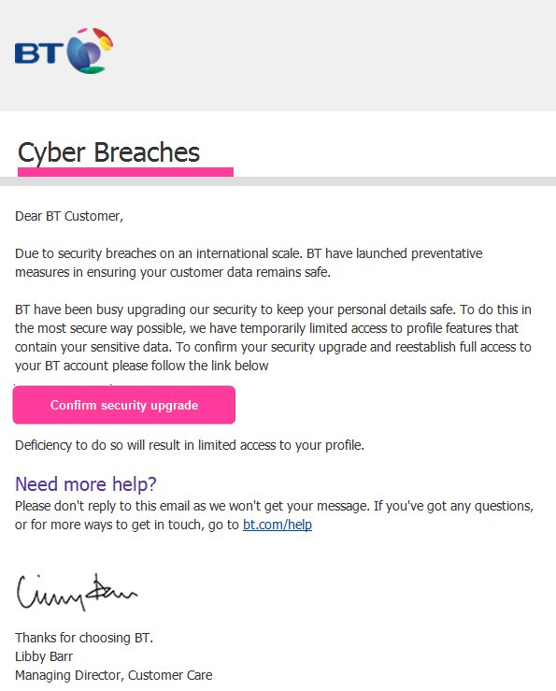Click the Need more help? heading
The width and height of the screenshot is (556, 691).
coord(85,483)
